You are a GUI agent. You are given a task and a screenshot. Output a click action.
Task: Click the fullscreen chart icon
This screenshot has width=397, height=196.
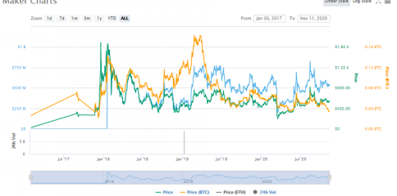(x=379, y=2)
